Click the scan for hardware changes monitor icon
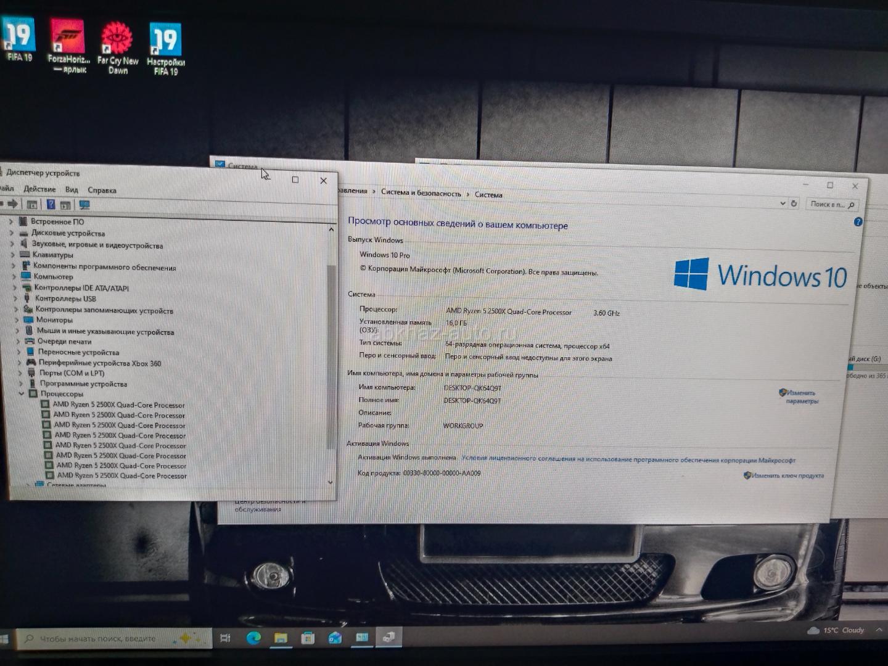Image resolution: width=888 pixels, height=666 pixels. click(84, 205)
